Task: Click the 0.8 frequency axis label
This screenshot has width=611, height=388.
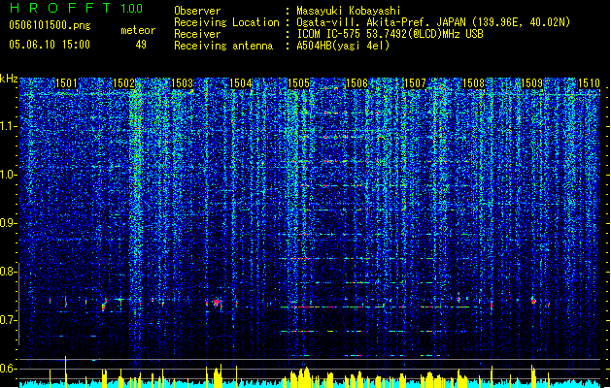Action: pos(8,272)
